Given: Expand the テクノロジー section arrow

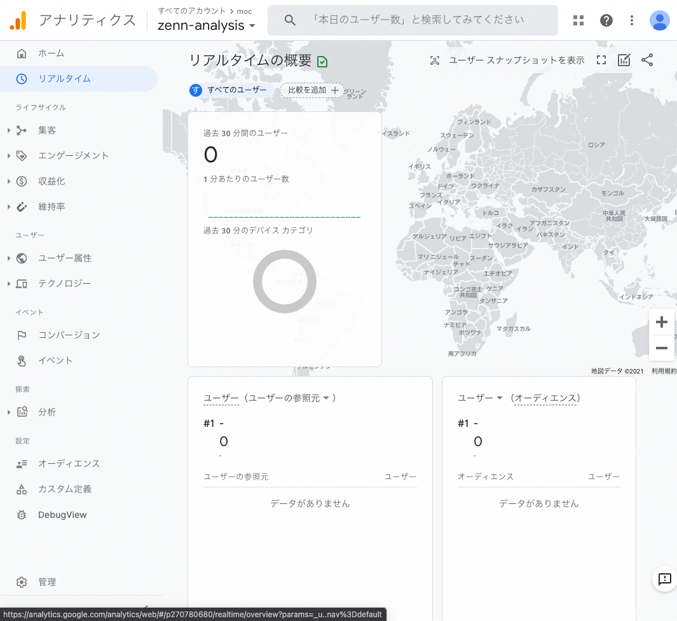Looking at the screenshot, I should tap(9, 284).
